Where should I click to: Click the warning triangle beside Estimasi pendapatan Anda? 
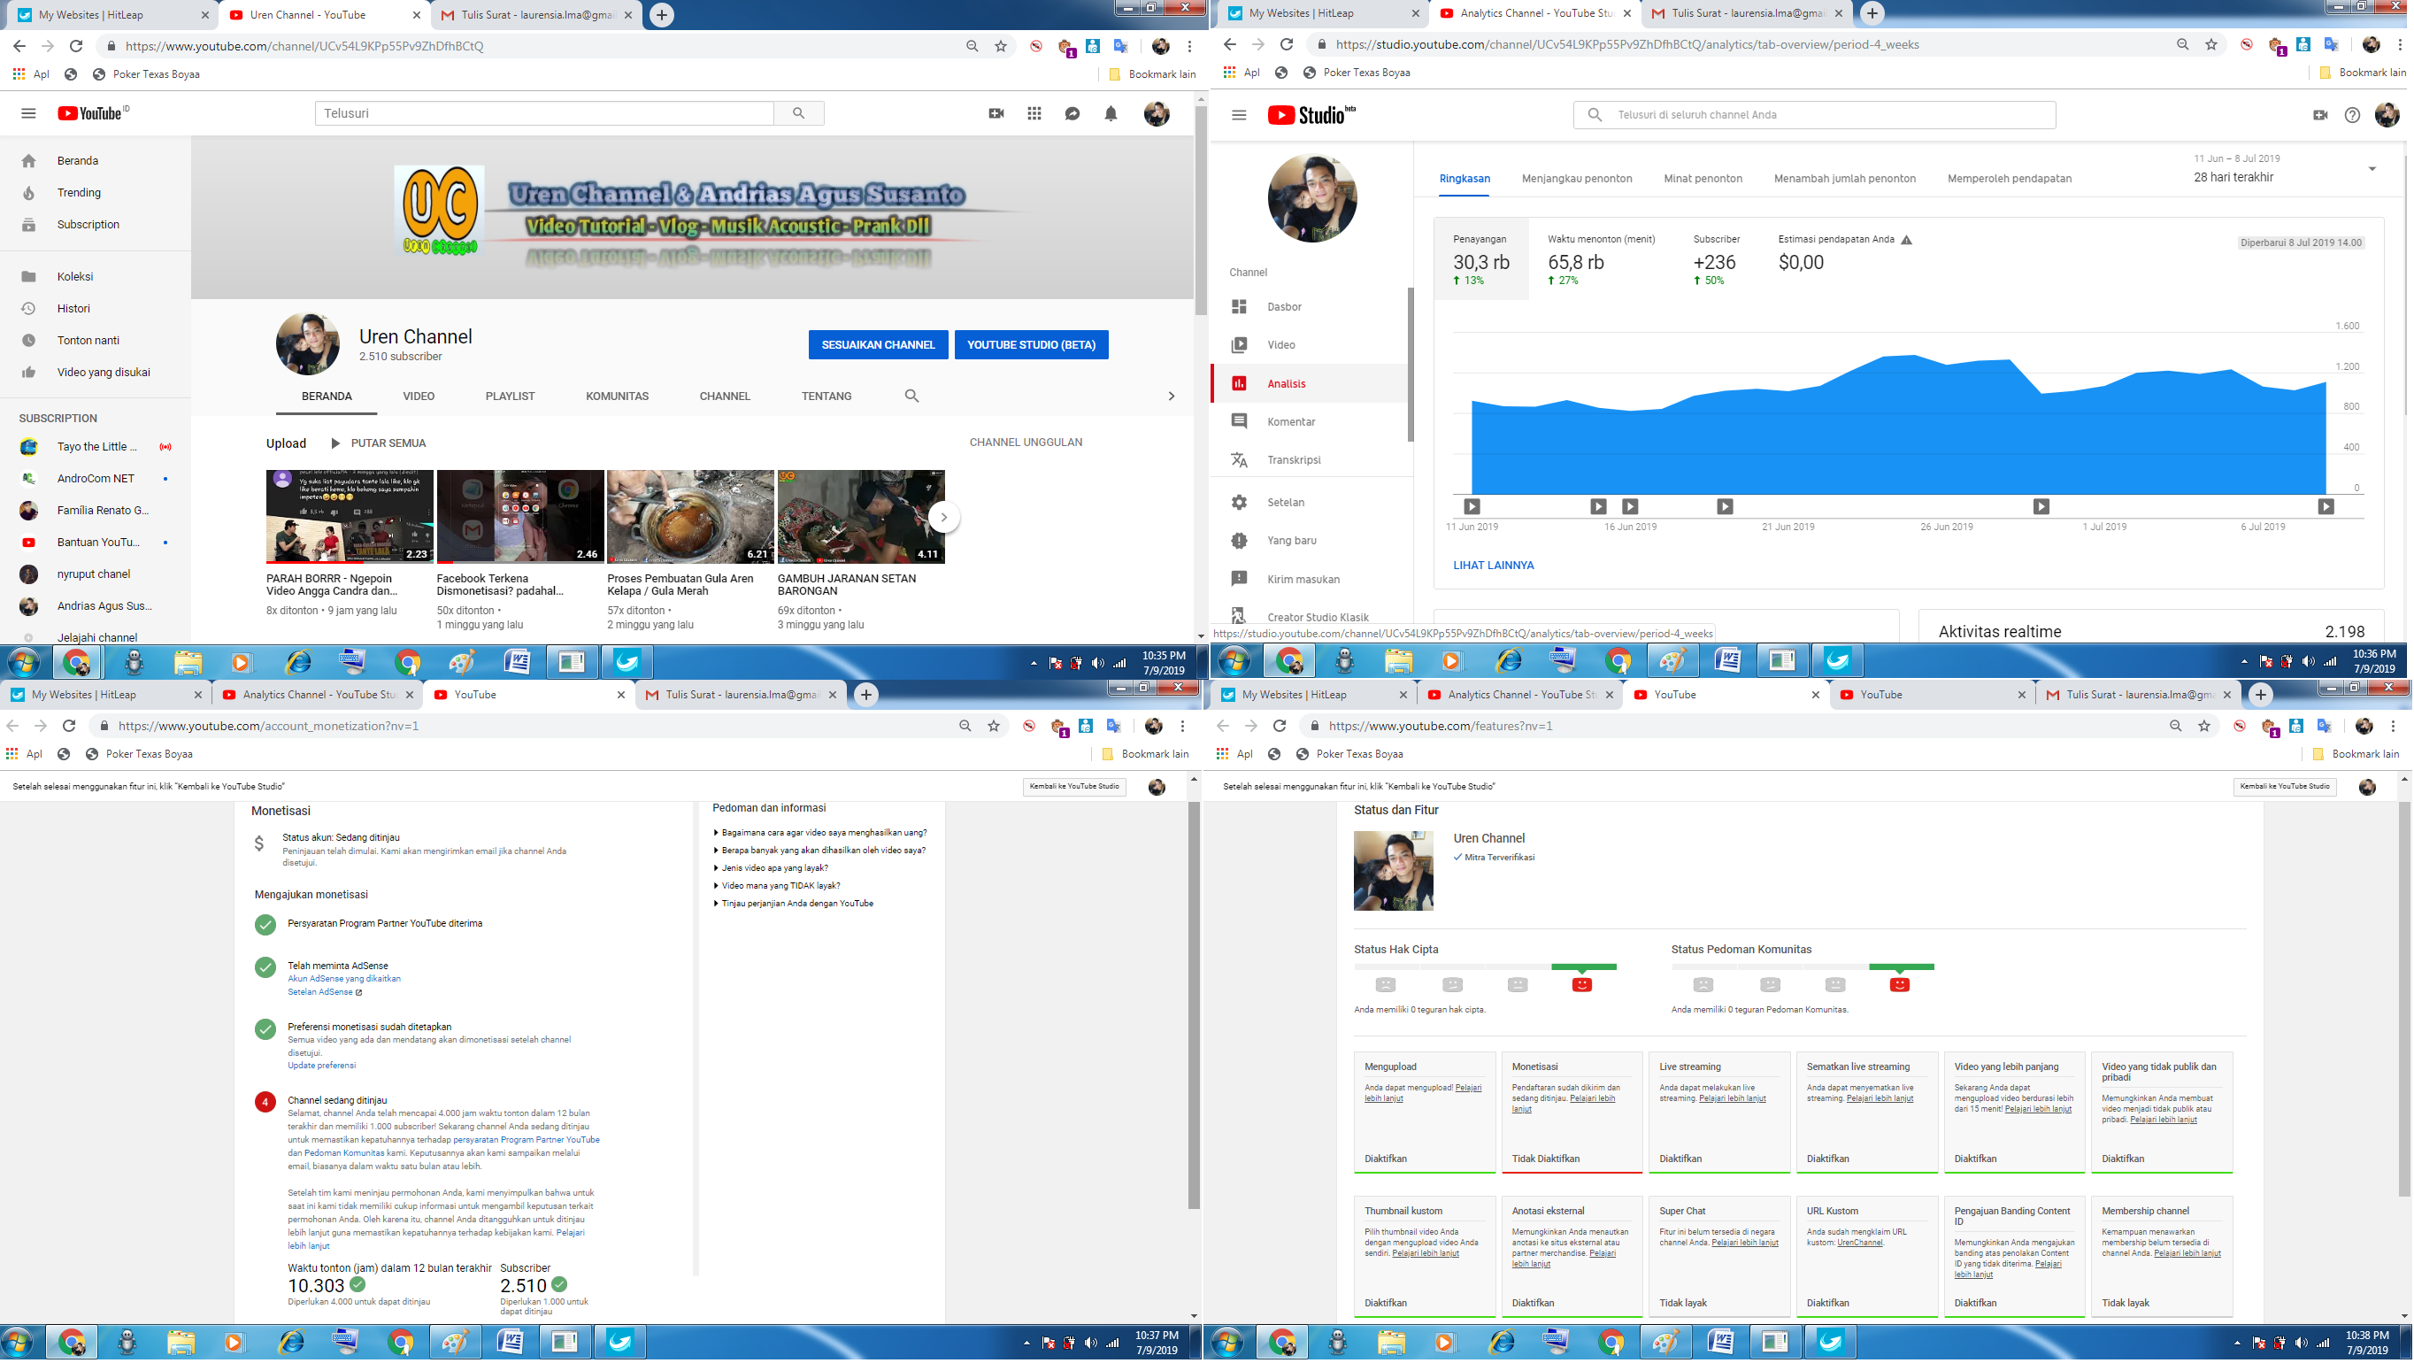click(x=1905, y=240)
